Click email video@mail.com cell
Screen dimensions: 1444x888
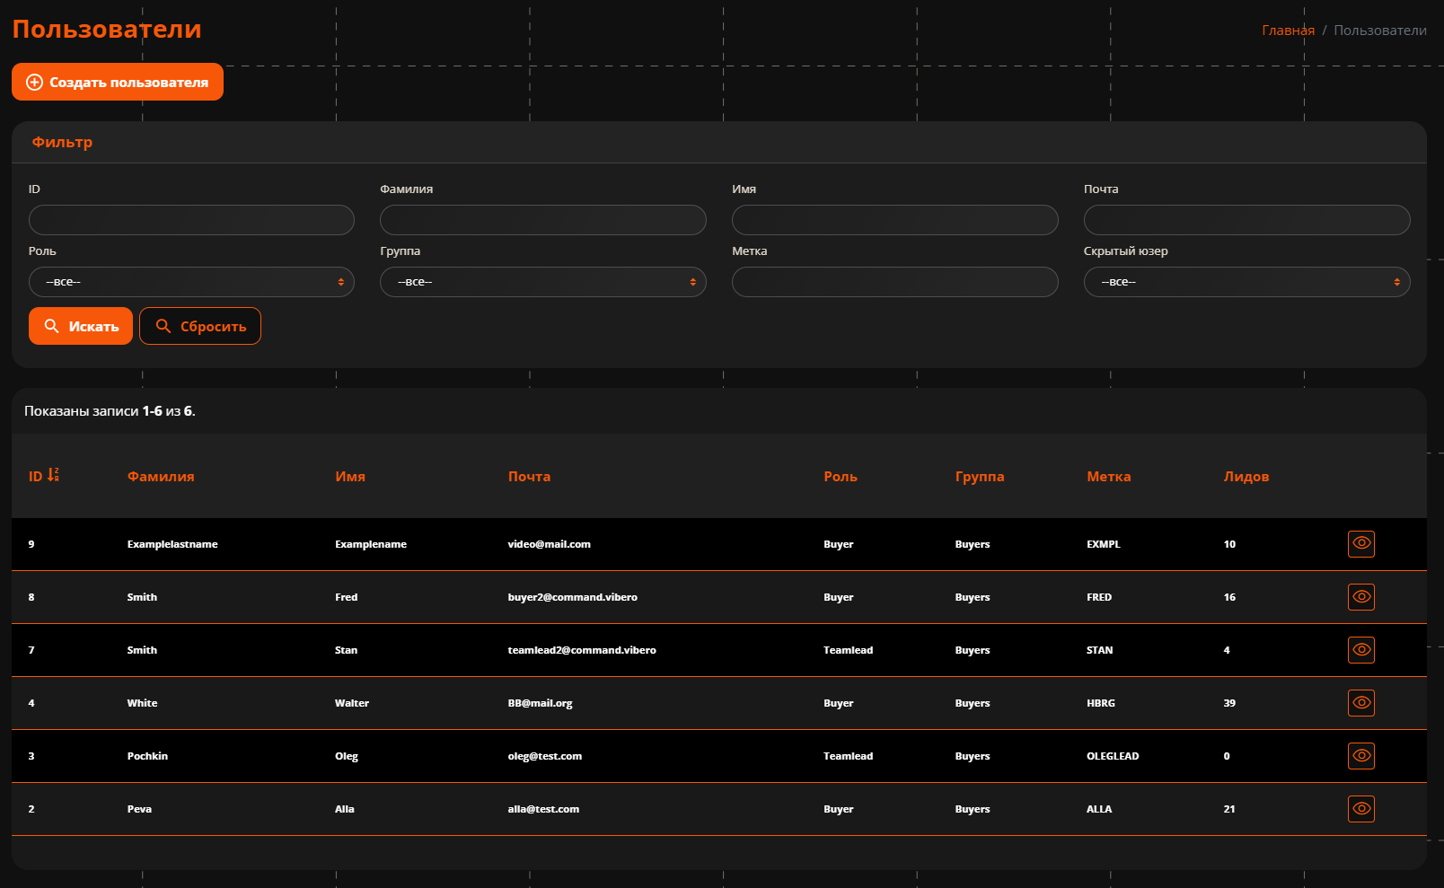[550, 544]
